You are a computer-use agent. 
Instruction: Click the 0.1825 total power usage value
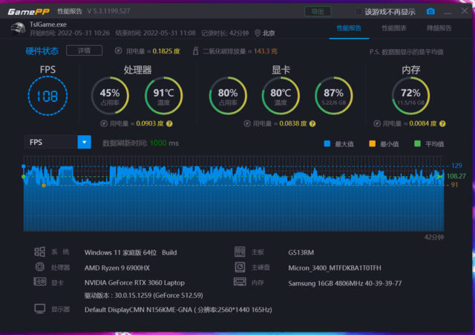pyautogui.click(x=166, y=51)
